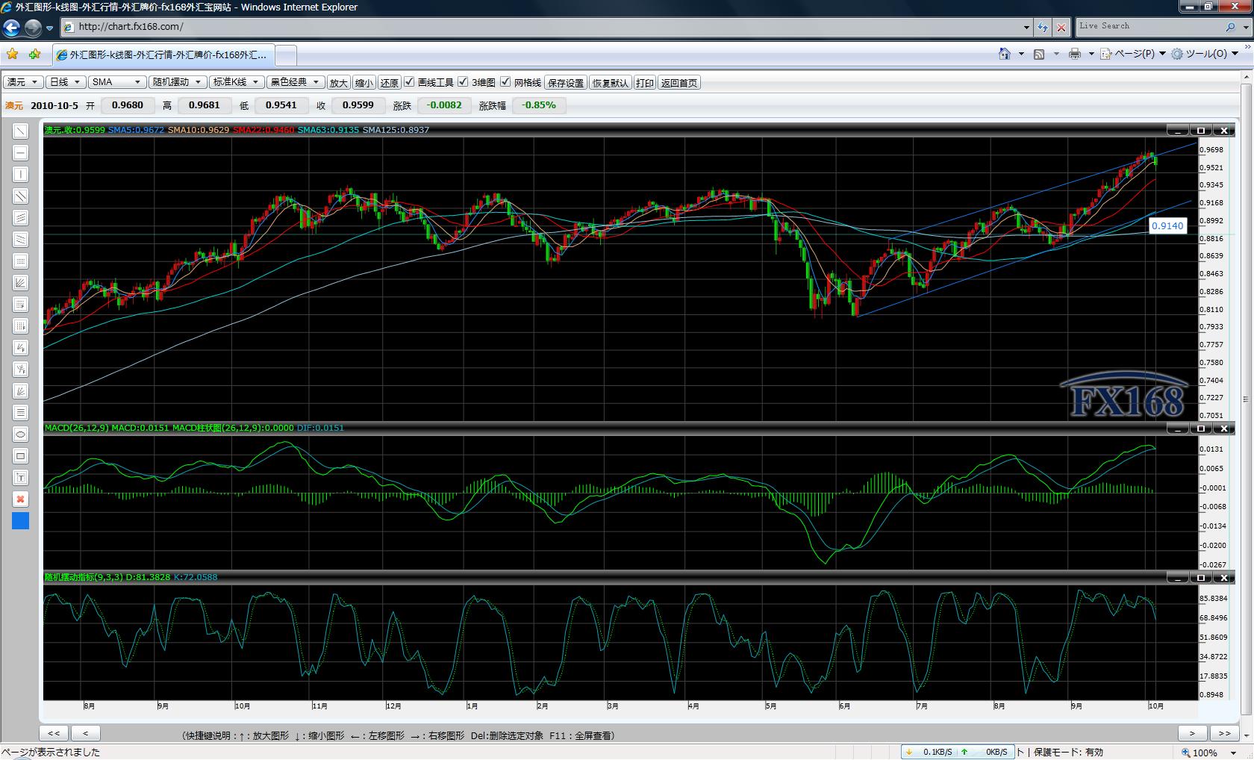Select the text annotation tool
Viewport: 1254px width, 760px height.
click(20, 478)
